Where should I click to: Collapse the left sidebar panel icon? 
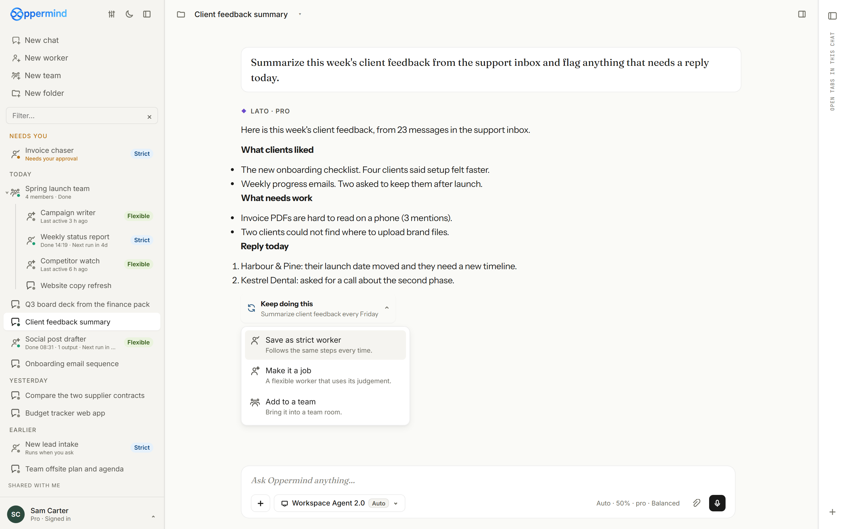pyautogui.click(x=147, y=14)
